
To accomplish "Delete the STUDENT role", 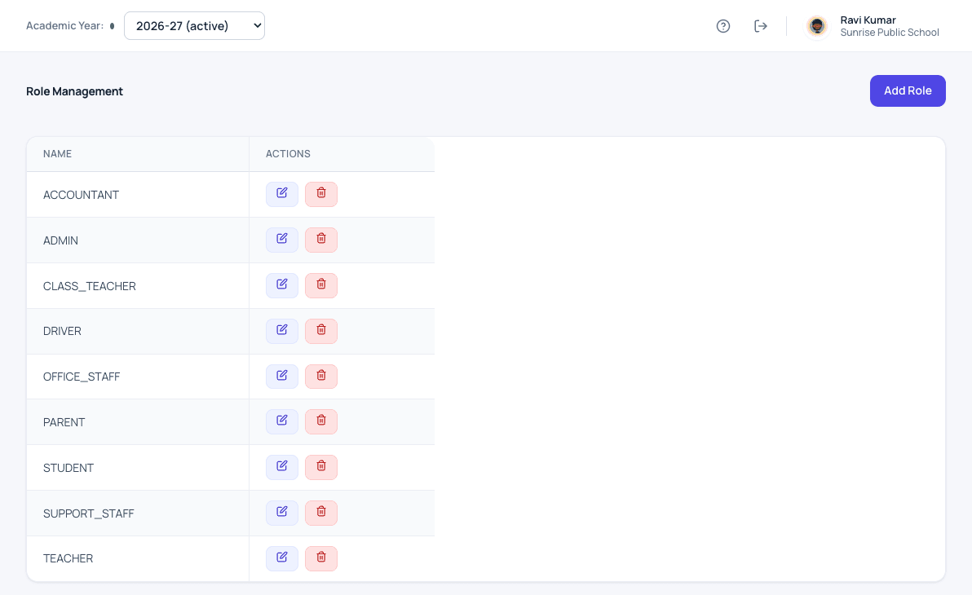I will (x=321, y=467).
